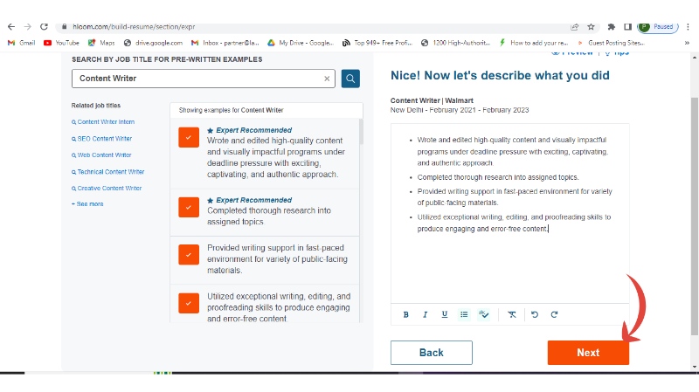Viewport: 699px width, 392px height.
Task: Toggle the bulleted list icon
Action: [x=464, y=314]
